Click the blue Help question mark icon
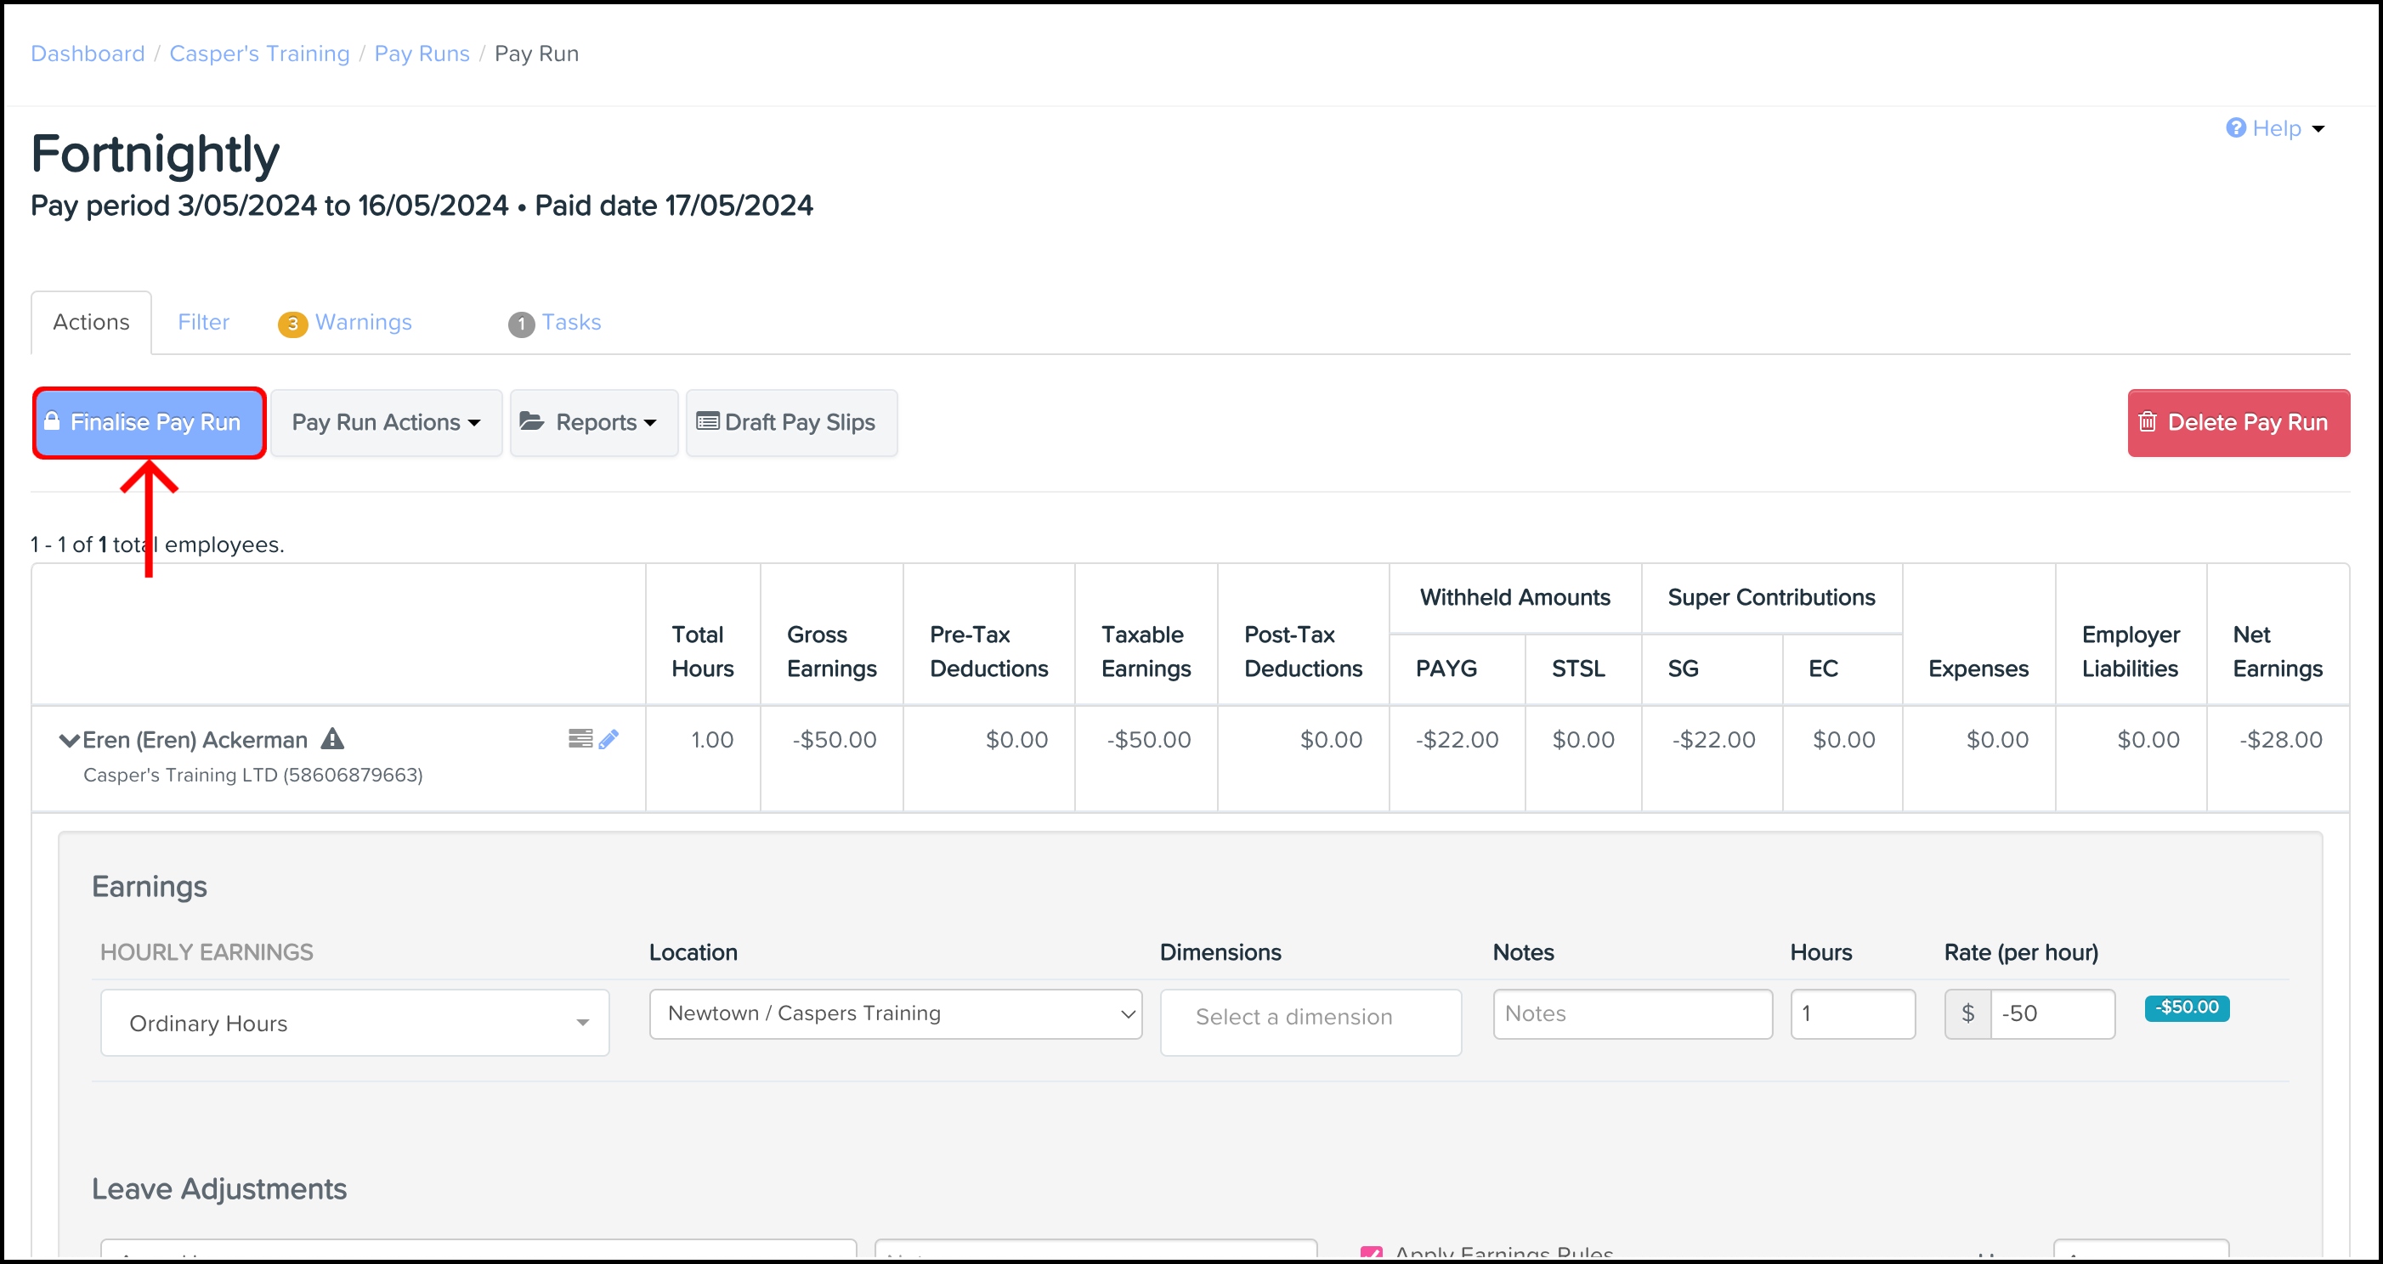Viewport: 2383px width, 1264px height. (x=2235, y=127)
